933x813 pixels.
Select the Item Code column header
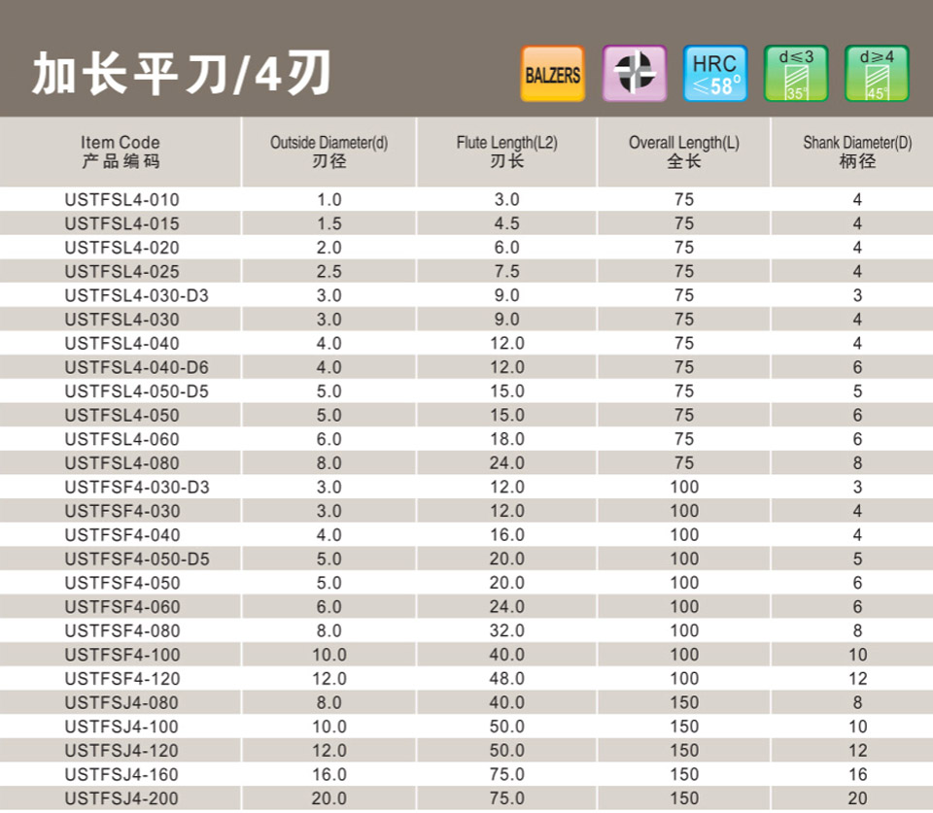pyautogui.click(x=121, y=152)
